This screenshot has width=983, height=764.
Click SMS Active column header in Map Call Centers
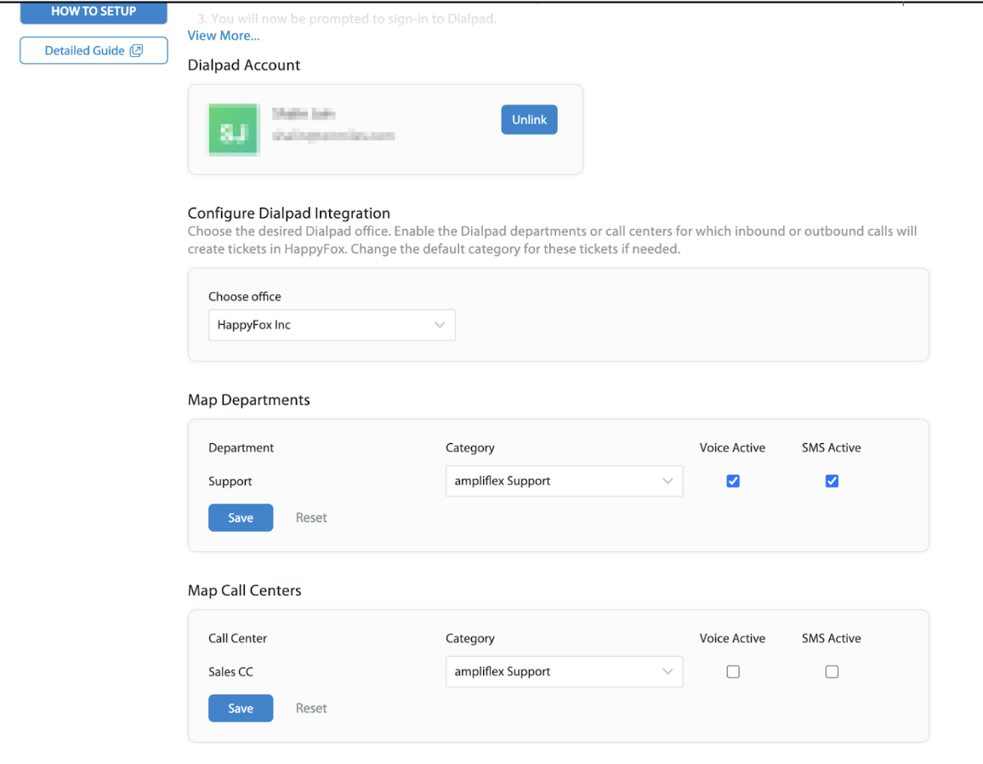pyautogui.click(x=832, y=639)
